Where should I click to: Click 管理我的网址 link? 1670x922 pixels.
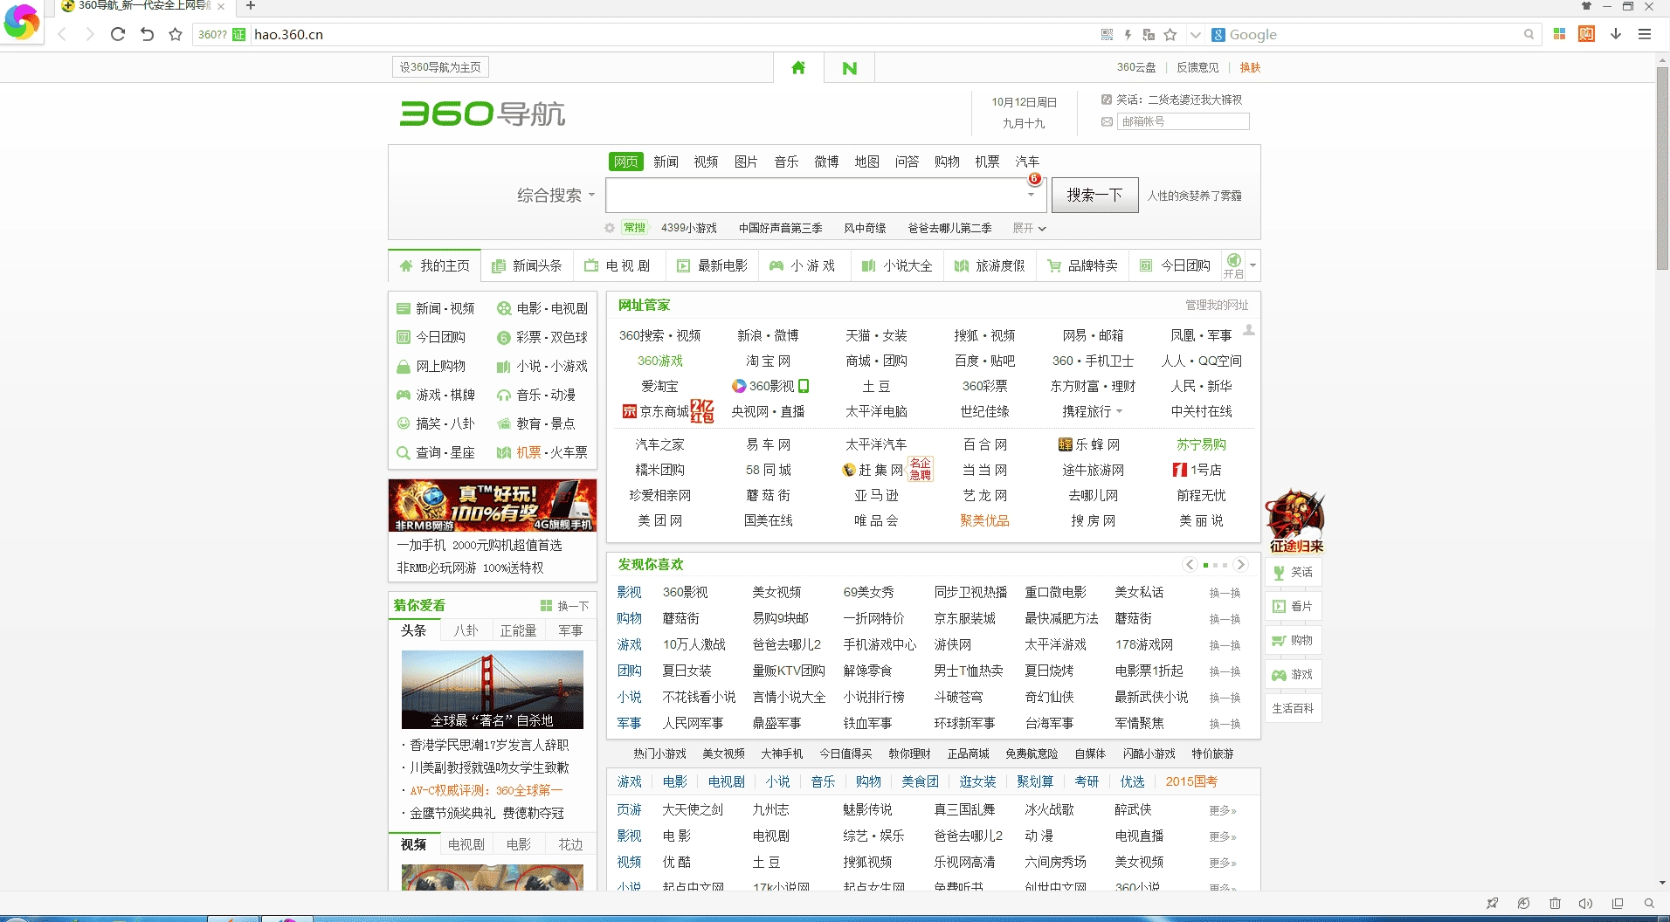[x=1217, y=305]
